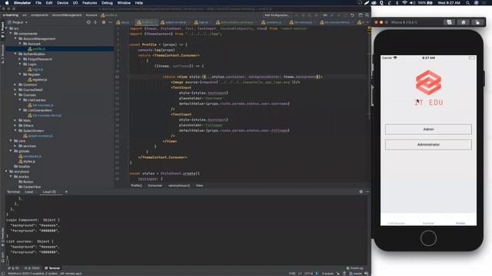
Task: Open macOS Spotlight search icon
Action: pyautogui.click(x=467, y=3)
